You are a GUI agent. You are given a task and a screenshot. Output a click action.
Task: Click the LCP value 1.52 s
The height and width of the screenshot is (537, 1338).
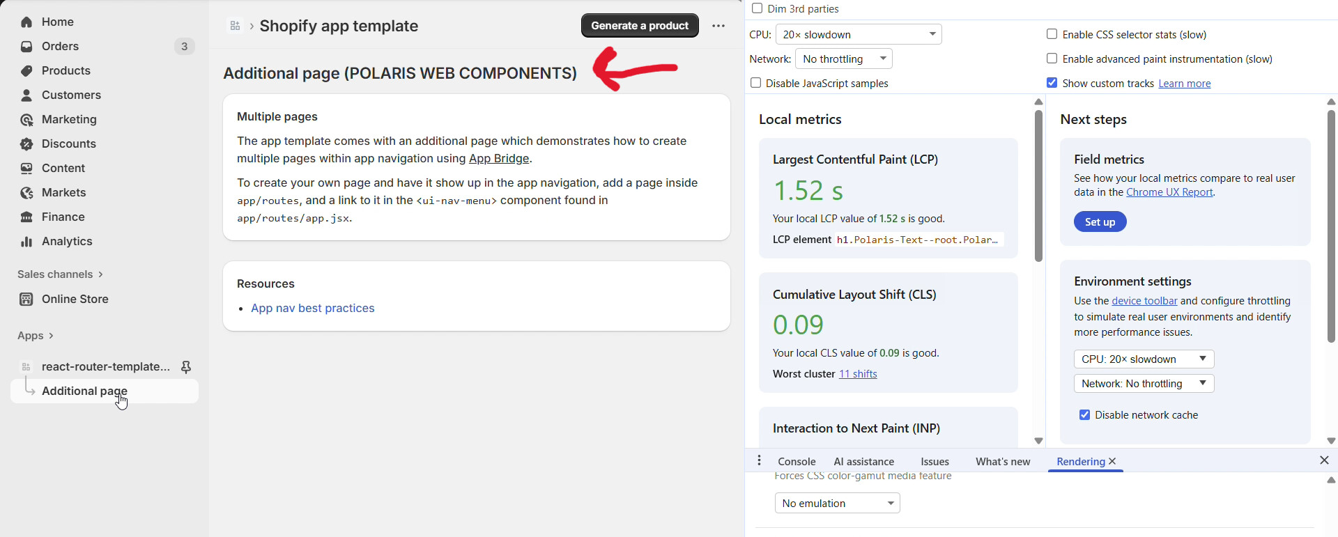pyautogui.click(x=808, y=190)
